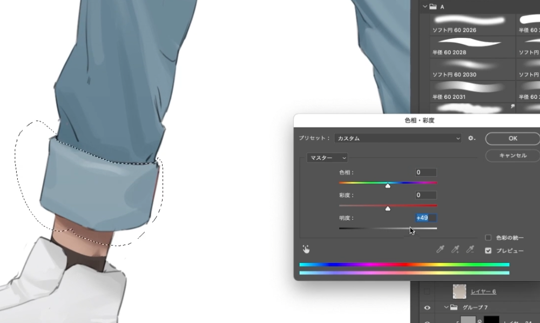This screenshot has width=540, height=323.
Task: Select the add-to-sample eyedropper
Action: point(455,250)
